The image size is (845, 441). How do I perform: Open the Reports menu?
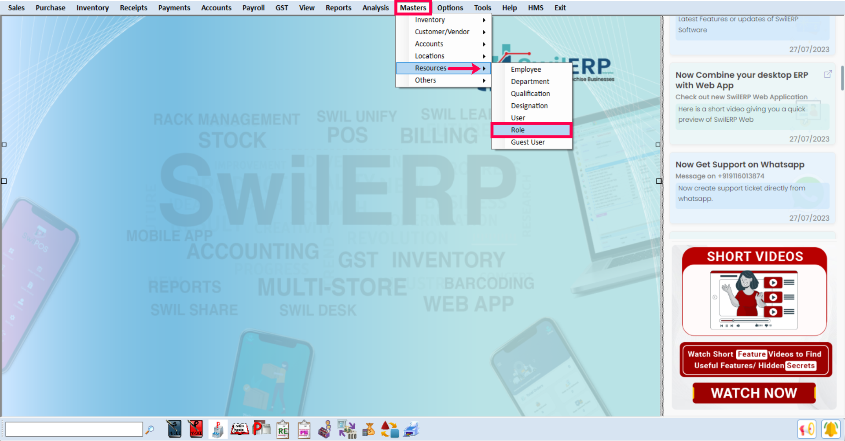[x=338, y=7]
